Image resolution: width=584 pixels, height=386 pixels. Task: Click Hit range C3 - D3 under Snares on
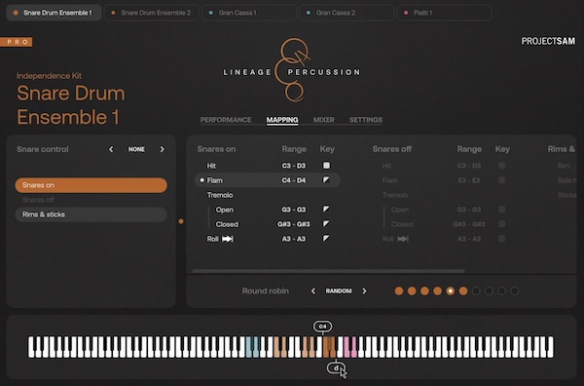(x=294, y=166)
